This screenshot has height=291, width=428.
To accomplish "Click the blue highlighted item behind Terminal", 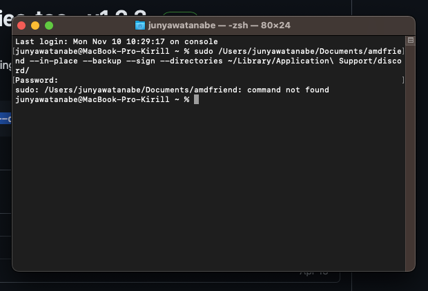I will (6, 118).
